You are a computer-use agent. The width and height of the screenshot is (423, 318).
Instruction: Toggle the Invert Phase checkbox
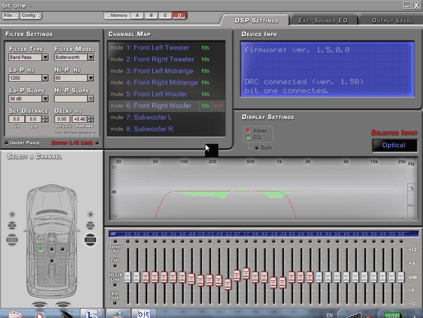pos(6,143)
